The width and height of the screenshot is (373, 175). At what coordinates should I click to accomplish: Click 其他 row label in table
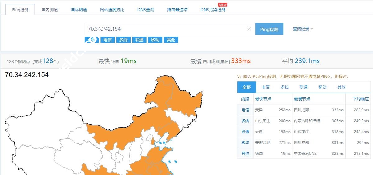[245, 153]
